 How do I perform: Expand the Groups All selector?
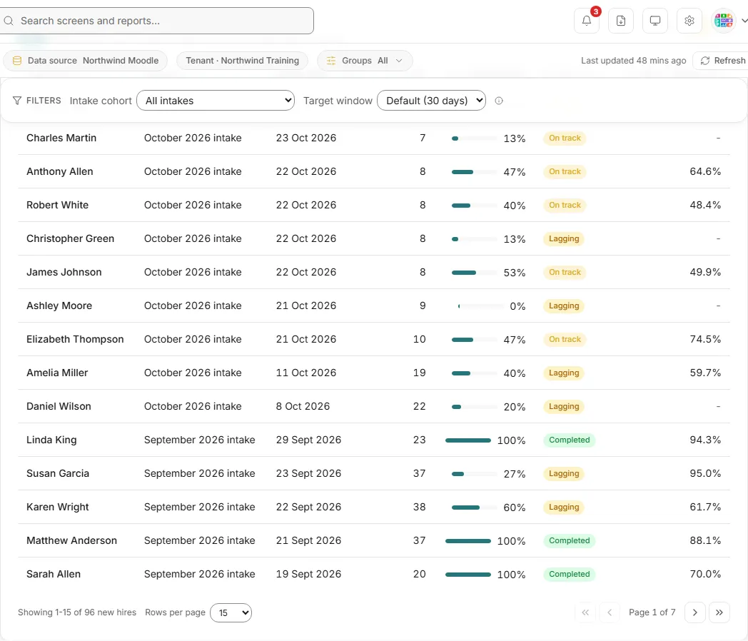365,61
